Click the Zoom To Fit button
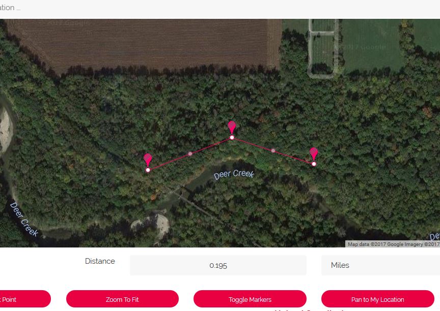 (x=122, y=299)
